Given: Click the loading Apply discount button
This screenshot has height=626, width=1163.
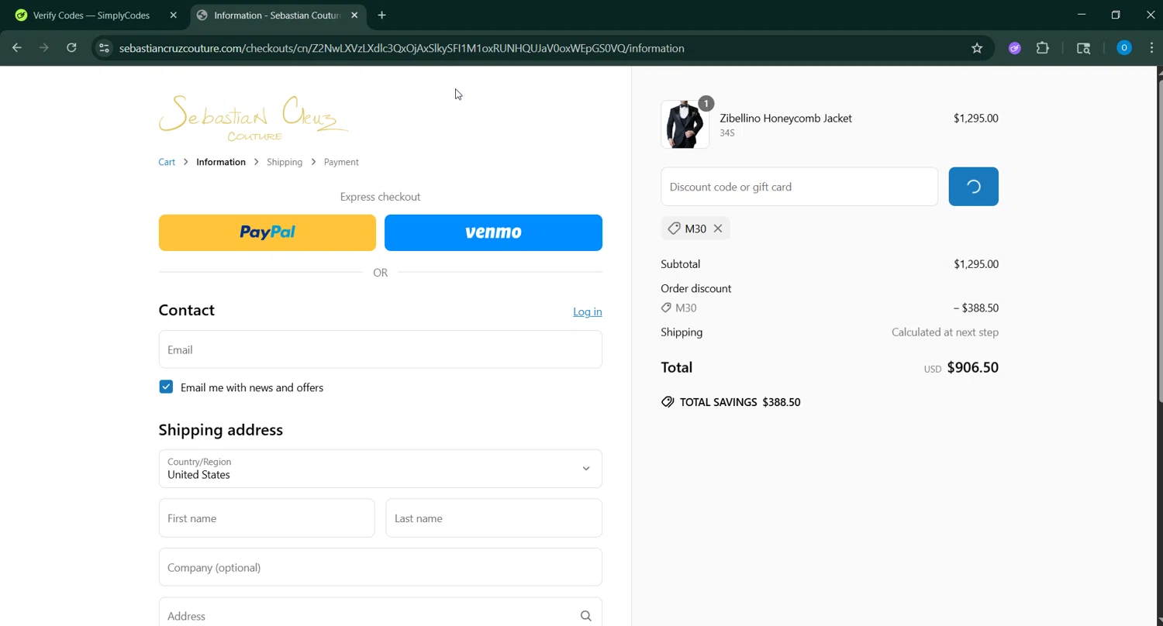Looking at the screenshot, I should coord(973,187).
